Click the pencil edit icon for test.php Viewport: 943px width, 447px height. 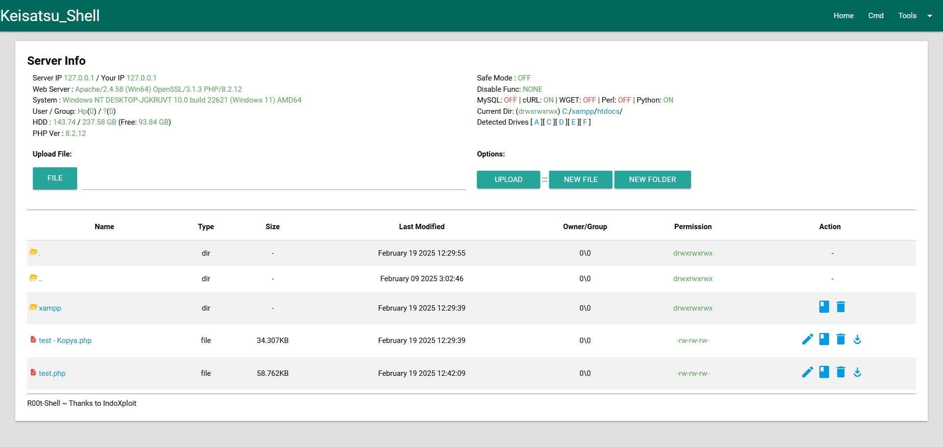(x=807, y=372)
